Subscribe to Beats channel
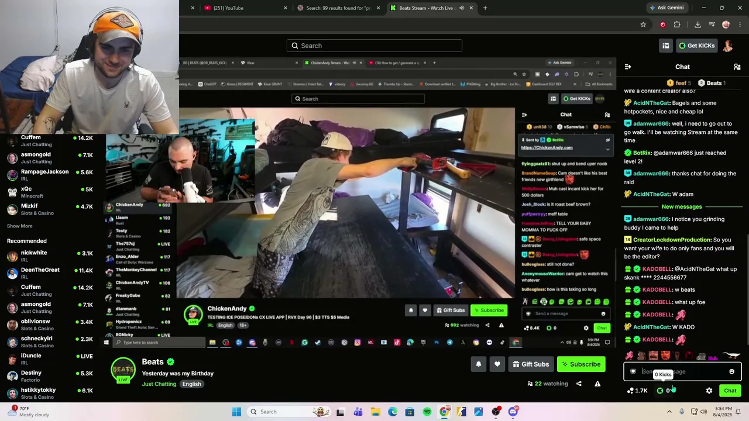The width and height of the screenshot is (749, 421). 581,364
